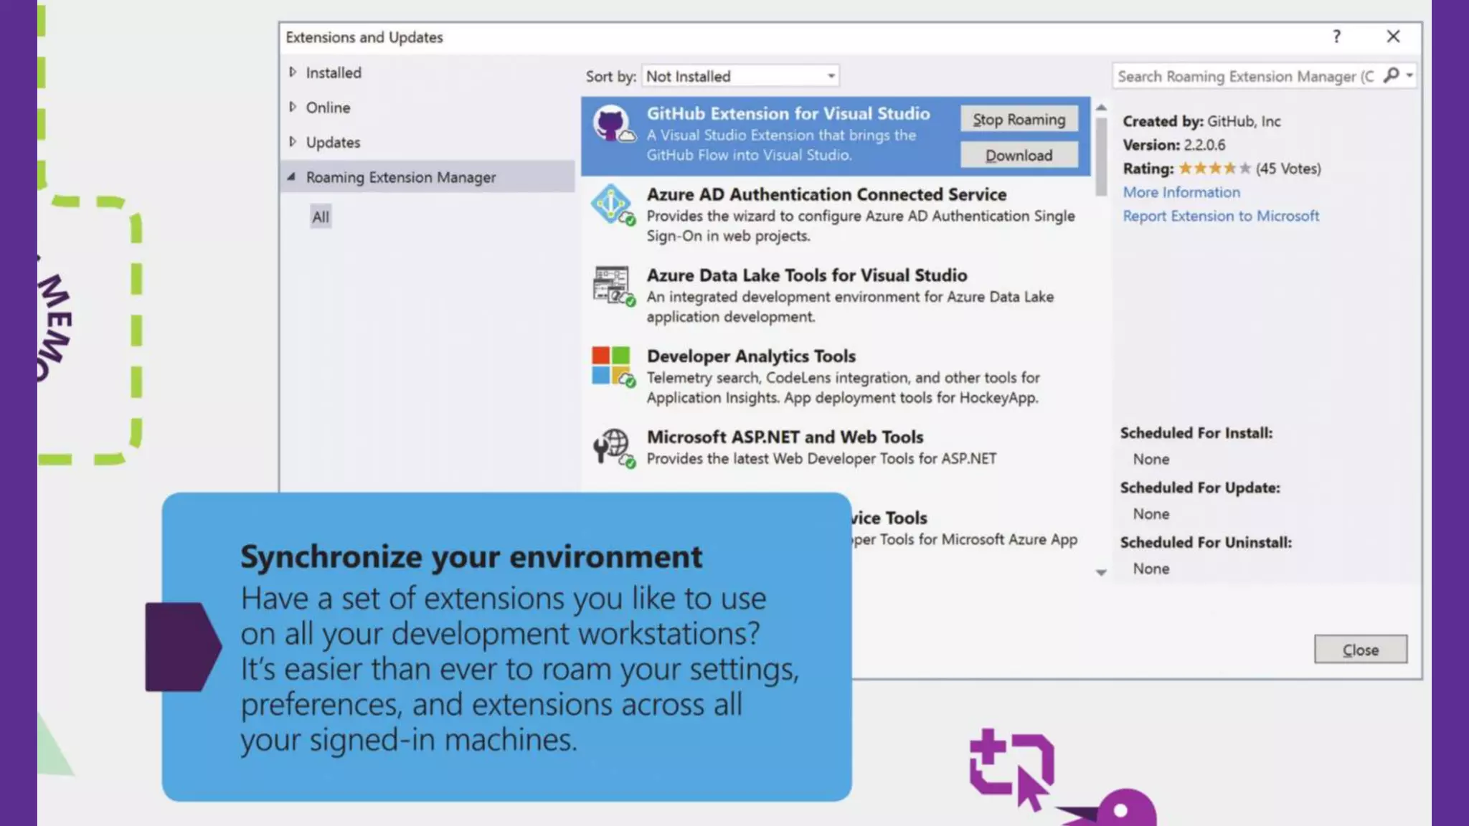Open the search options dropdown arrow

[x=1409, y=75]
